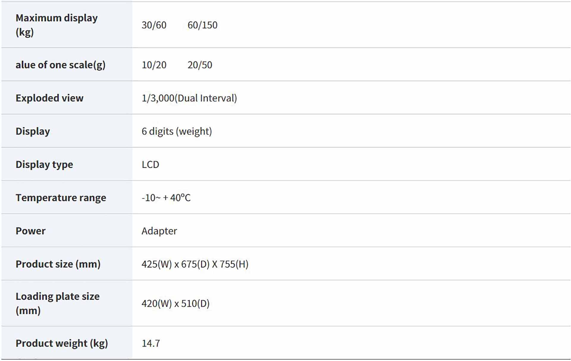Click the "Maximum display (kg)" row label
This screenshot has height=361, width=571.
[x=57, y=25]
